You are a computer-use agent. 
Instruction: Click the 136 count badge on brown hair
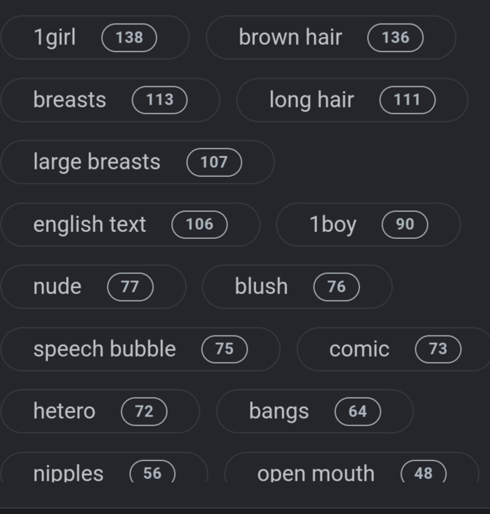(395, 38)
